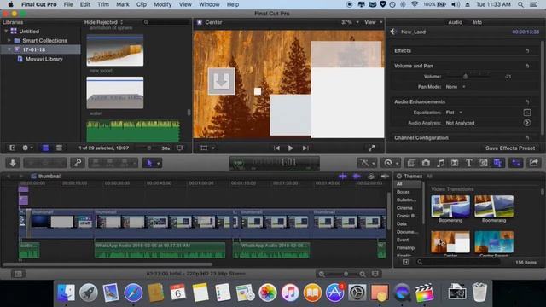Reset the Effects section arrow

[527, 51]
